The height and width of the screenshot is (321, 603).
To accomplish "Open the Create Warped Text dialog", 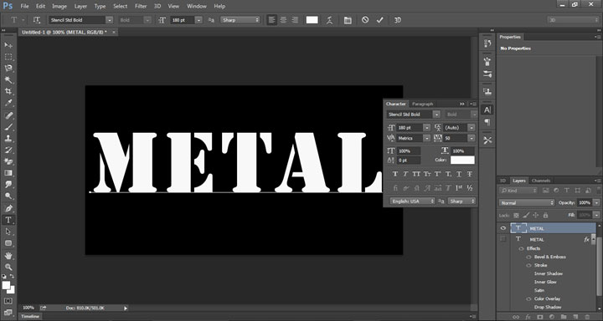I will pyautogui.click(x=330, y=20).
